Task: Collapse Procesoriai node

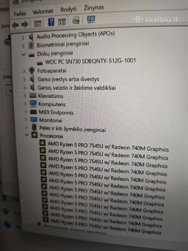Action: (x=27, y=135)
